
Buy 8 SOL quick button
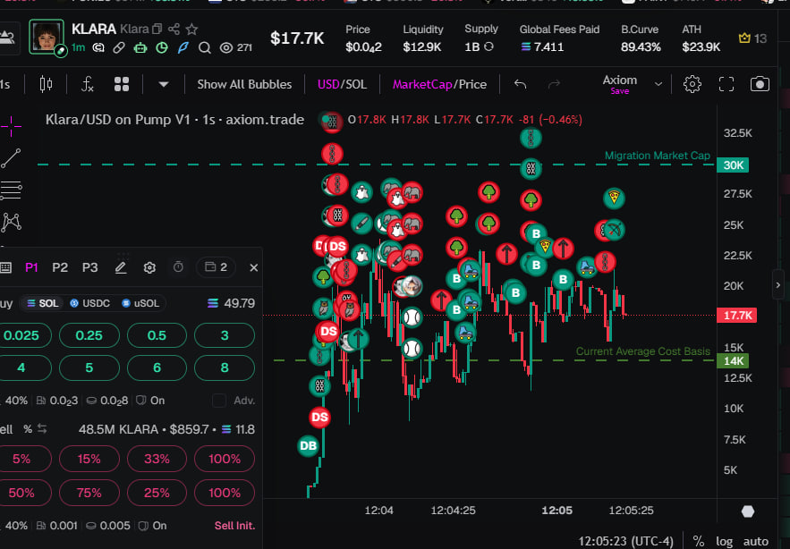point(225,367)
